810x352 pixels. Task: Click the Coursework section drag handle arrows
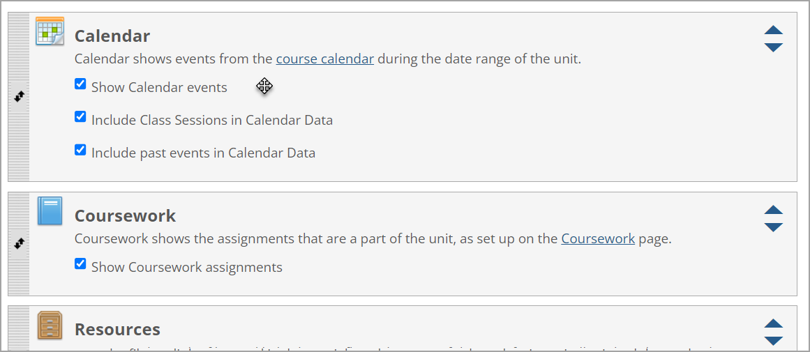pyautogui.click(x=20, y=243)
